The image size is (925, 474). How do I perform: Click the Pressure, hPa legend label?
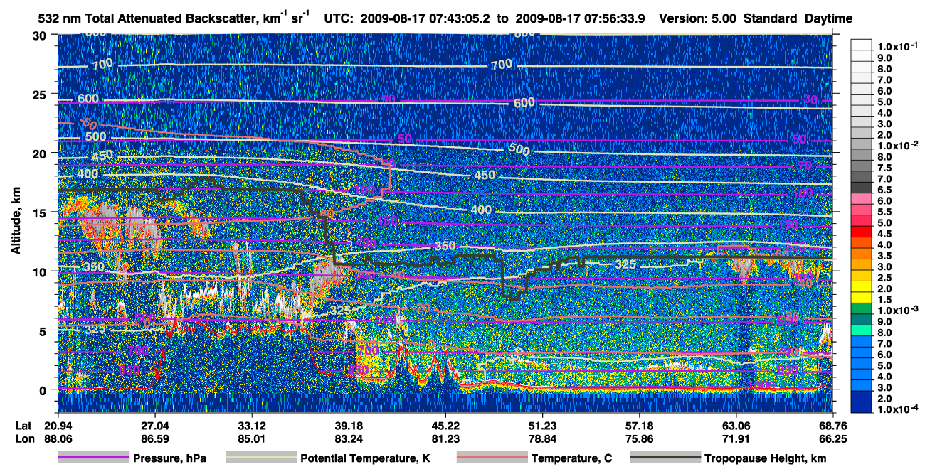coord(171,458)
